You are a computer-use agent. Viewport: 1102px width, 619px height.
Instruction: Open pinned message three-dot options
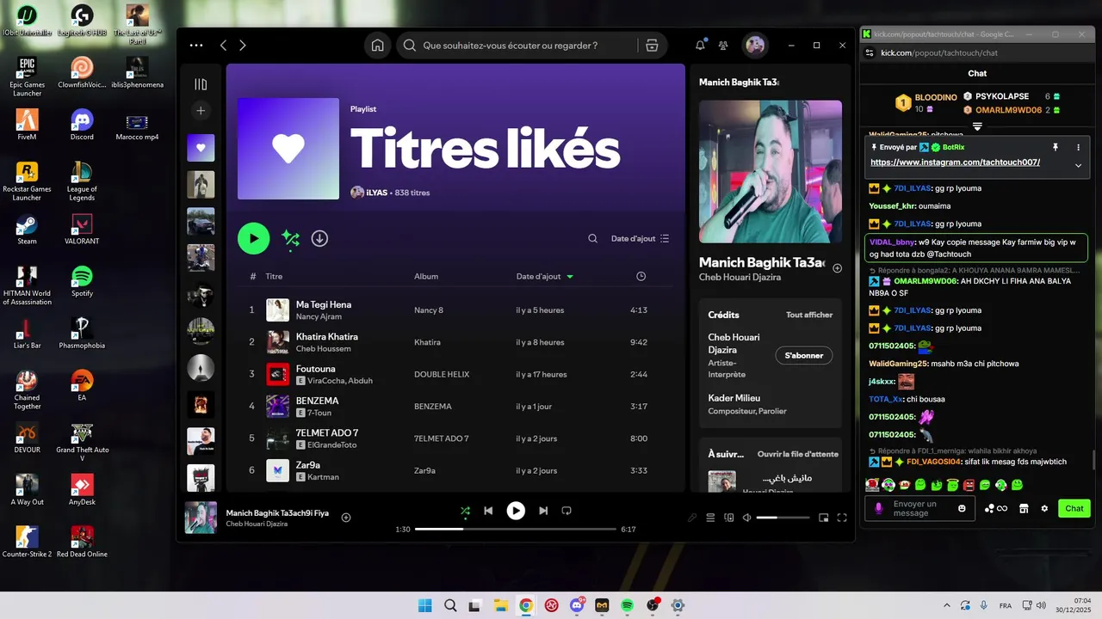[x=1078, y=147]
